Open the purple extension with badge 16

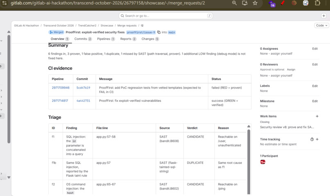tap(272, 4)
